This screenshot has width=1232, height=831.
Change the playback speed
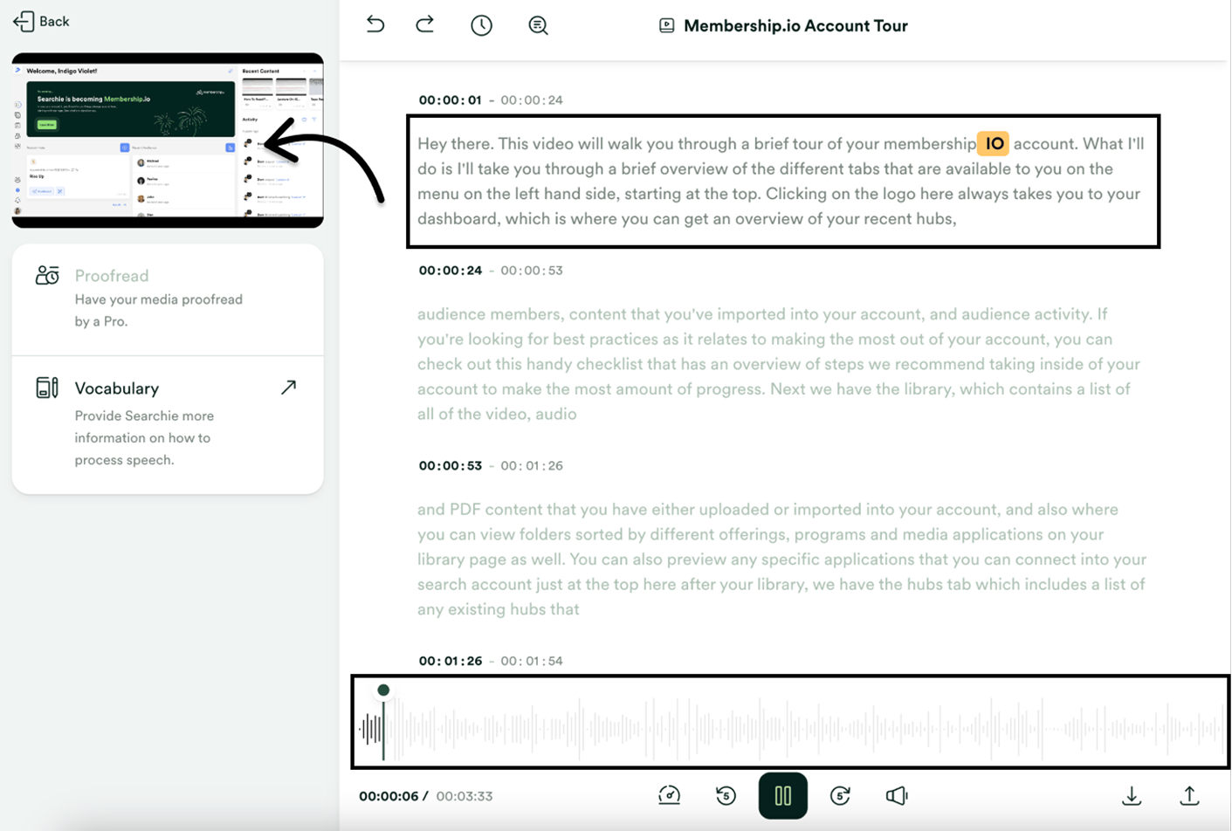pos(670,795)
